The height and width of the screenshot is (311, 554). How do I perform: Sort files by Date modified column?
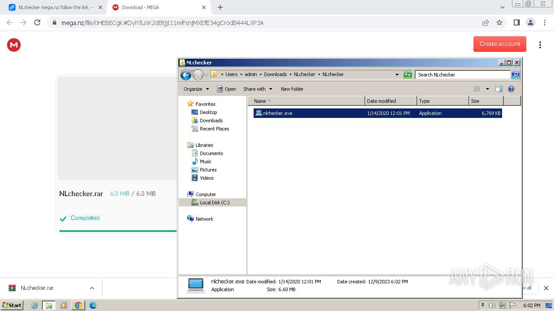pyautogui.click(x=391, y=101)
